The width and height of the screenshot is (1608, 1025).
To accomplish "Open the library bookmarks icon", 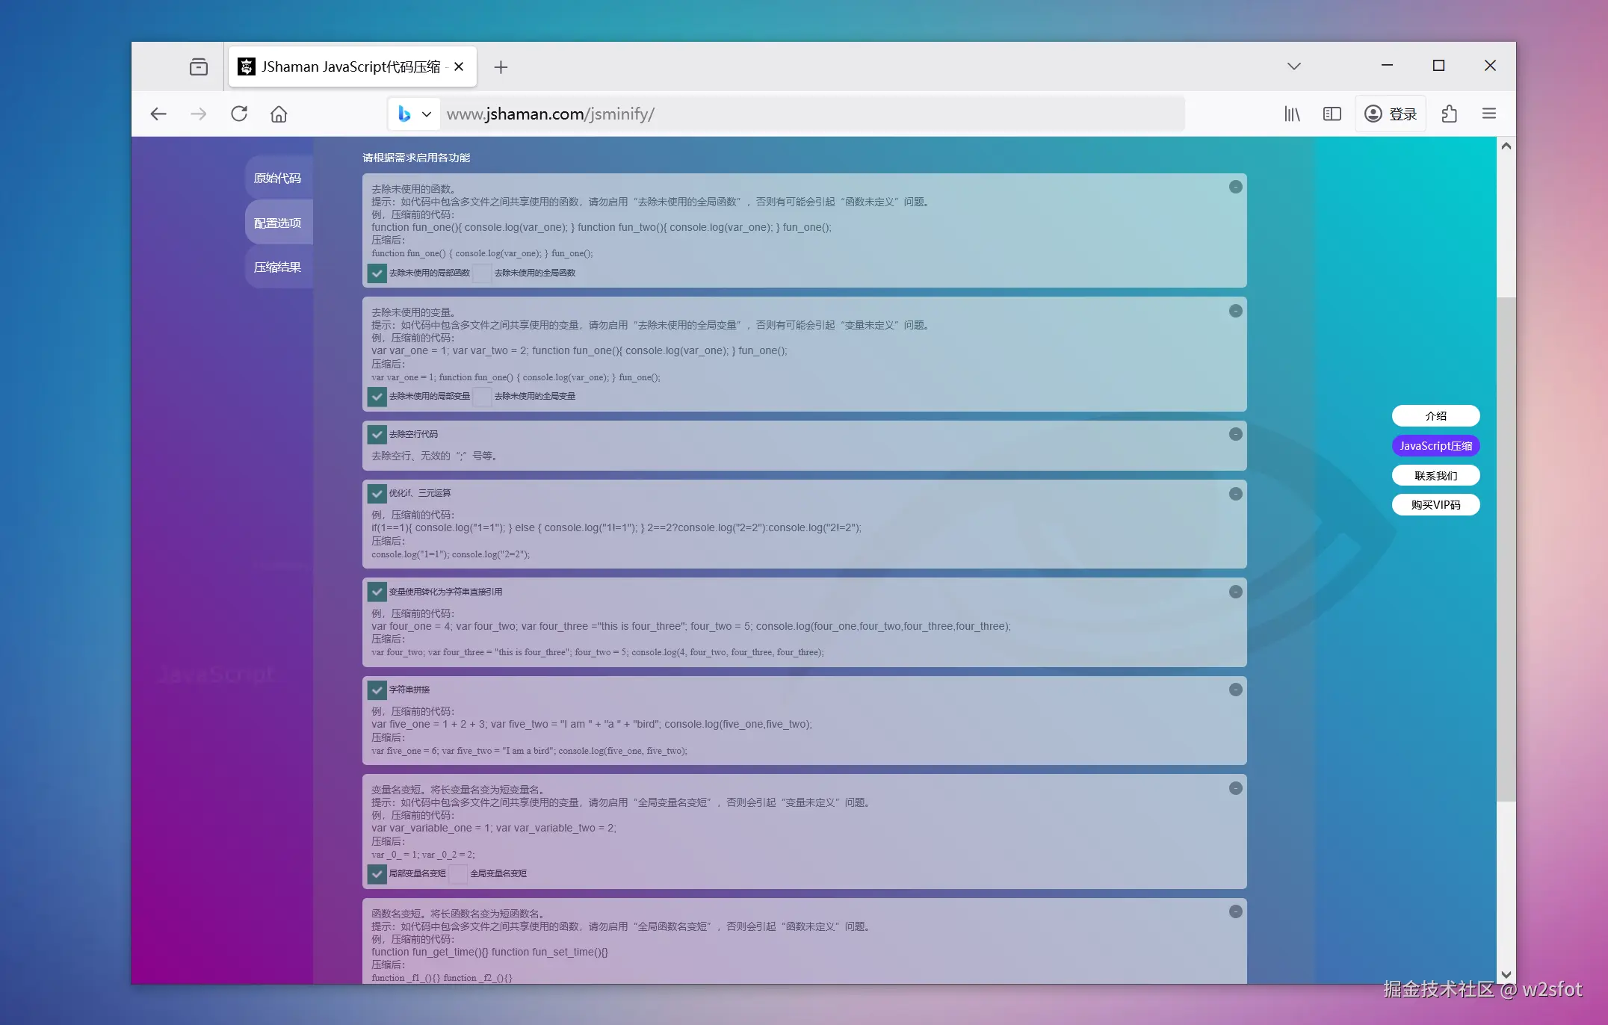I will (x=1292, y=114).
